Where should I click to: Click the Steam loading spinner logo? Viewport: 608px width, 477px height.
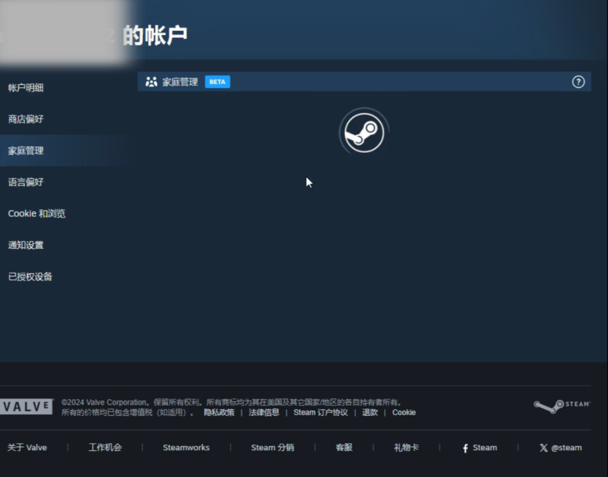363,132
